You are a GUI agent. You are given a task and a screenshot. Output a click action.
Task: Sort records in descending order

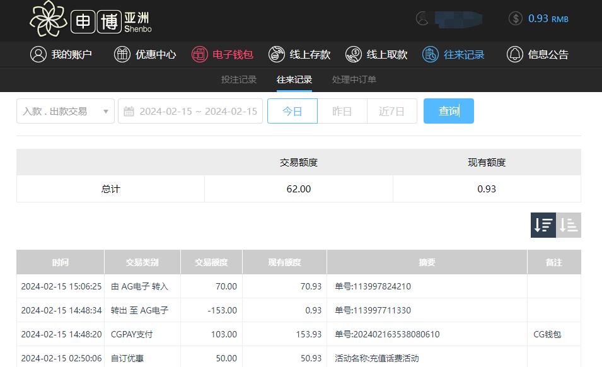click(x=543, y=225)
